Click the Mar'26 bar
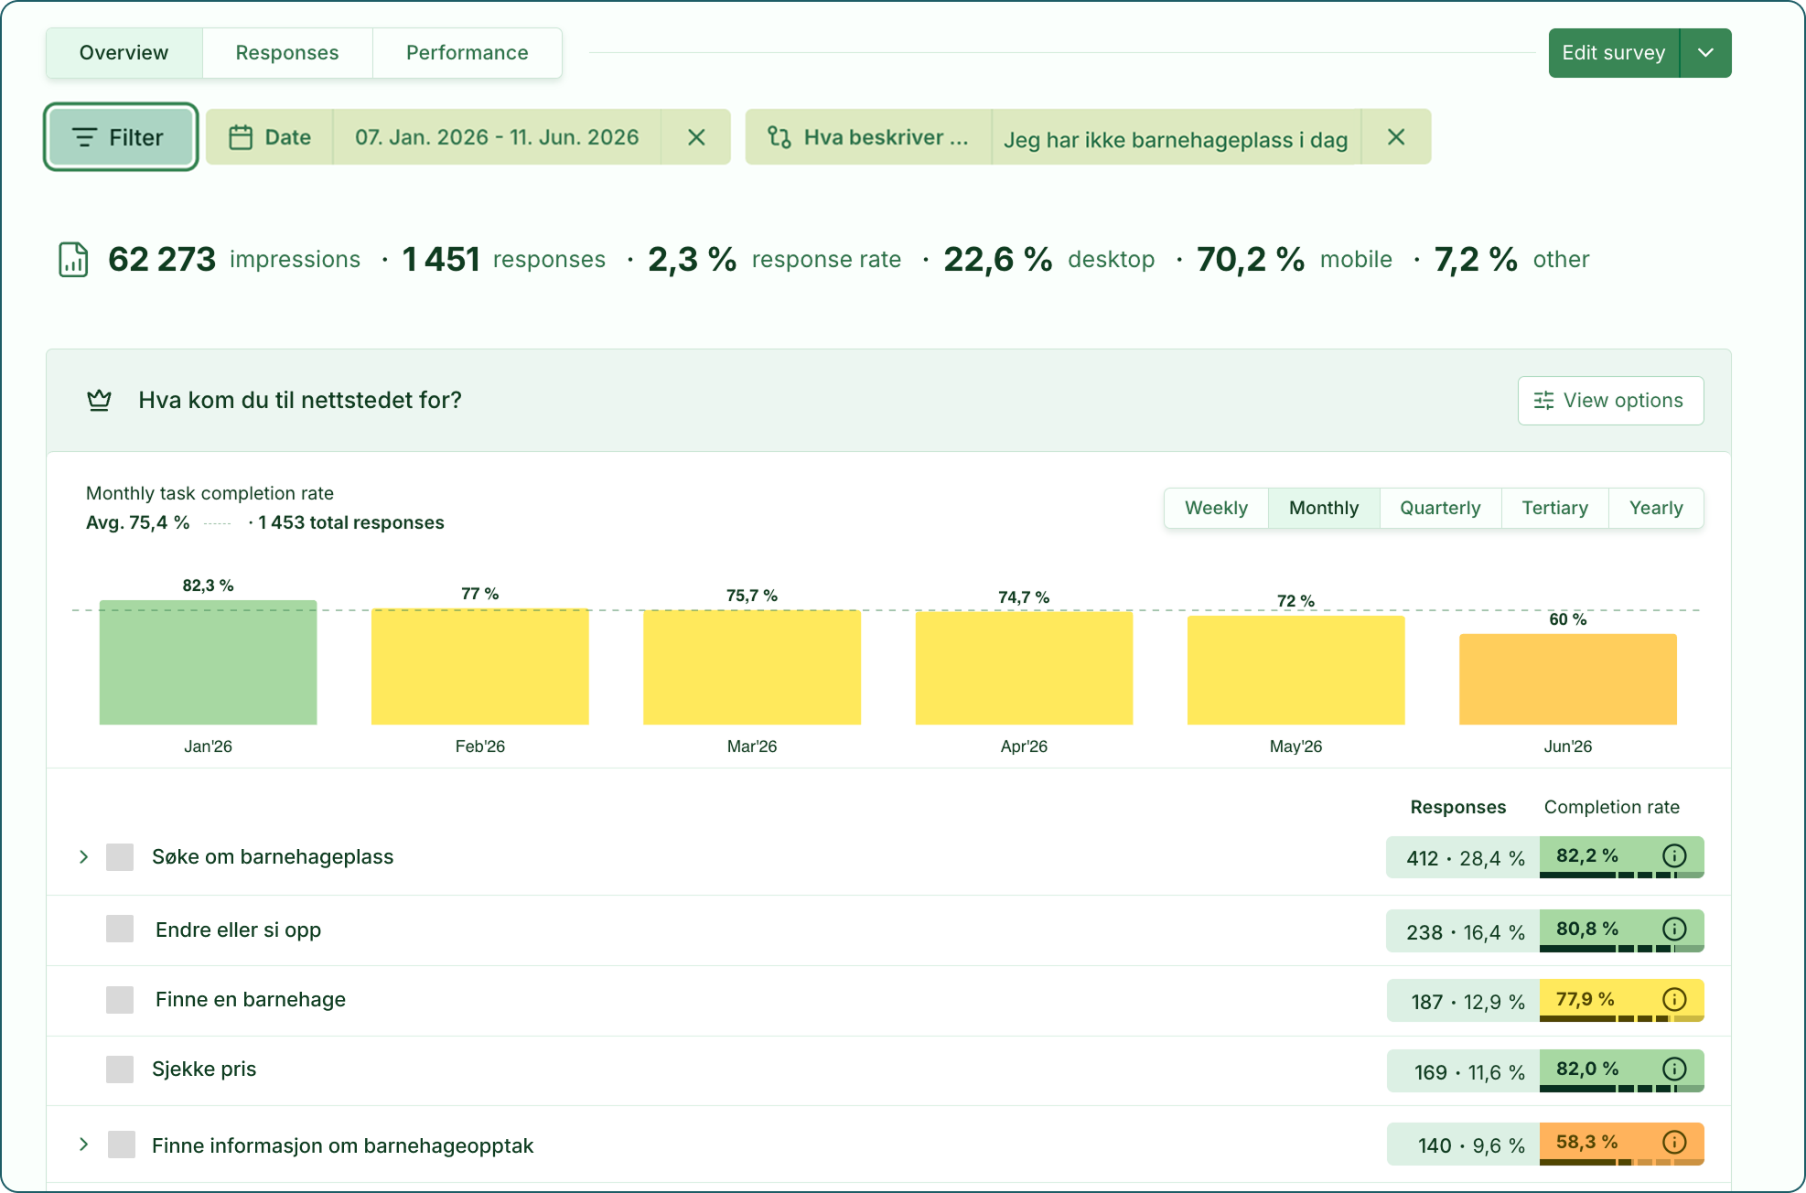Viewport: 1806px width, 1193px height. (752, 668)
